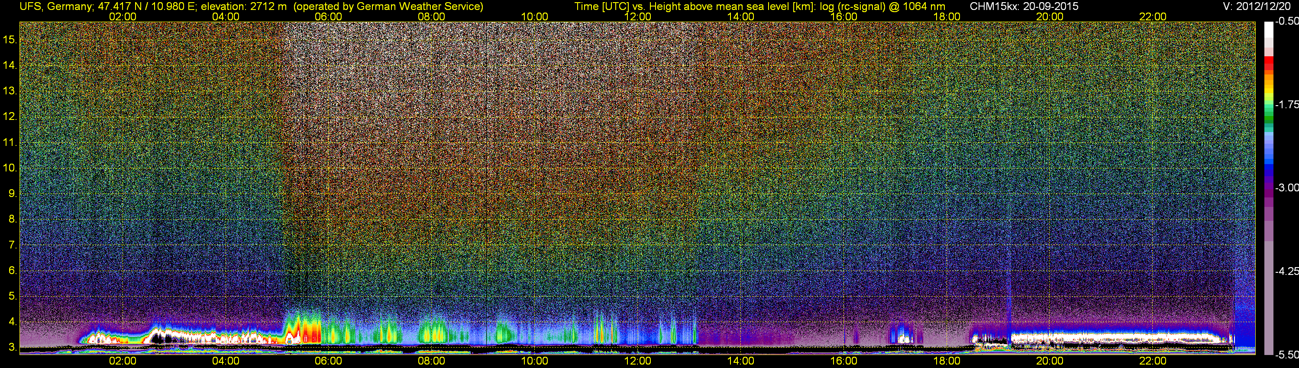
Task: Click the "10." km height axis label
Action: 10,168
